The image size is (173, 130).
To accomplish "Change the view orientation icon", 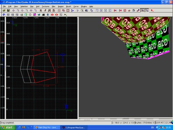I will pyautogui.click(x=78, y=10).
